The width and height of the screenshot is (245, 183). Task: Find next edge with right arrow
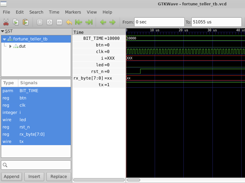click(x=112, y=22)
